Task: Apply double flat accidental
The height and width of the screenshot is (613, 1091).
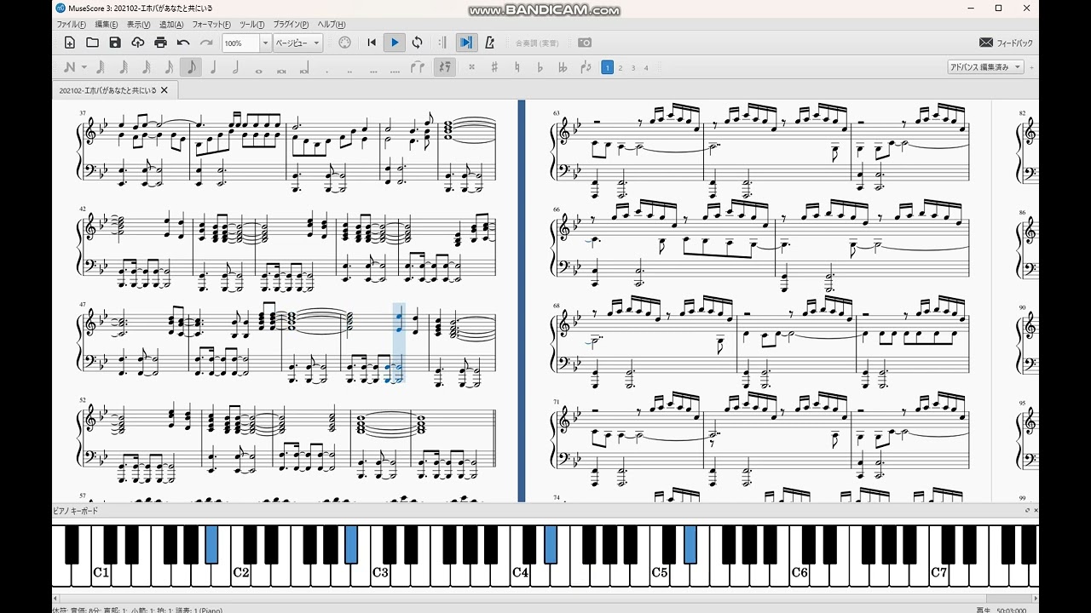Action: (x=563, y=67)
